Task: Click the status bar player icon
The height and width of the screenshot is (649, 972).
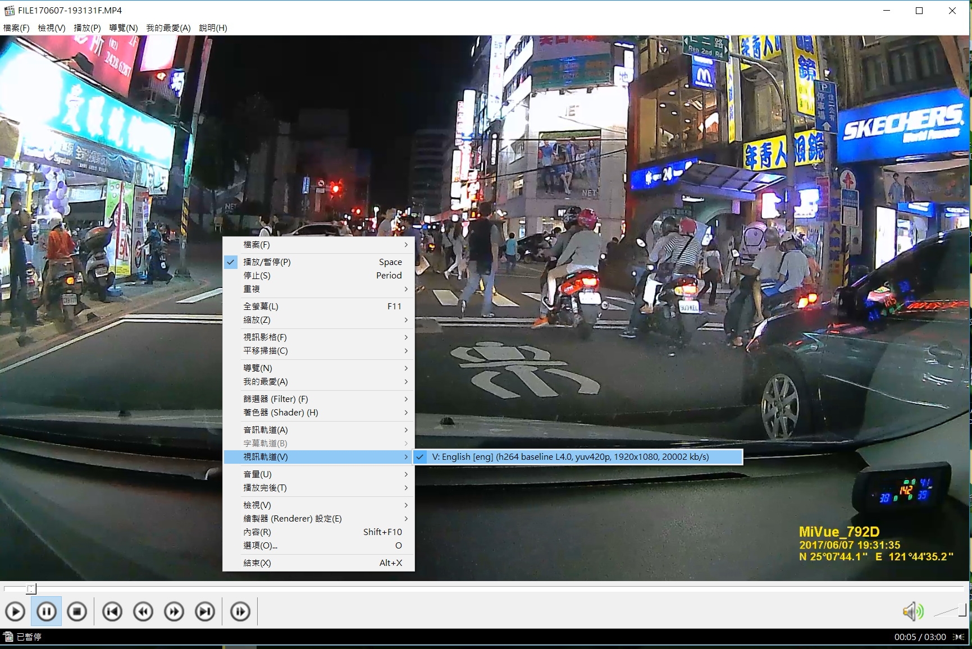Action: pyautogui.click(x=8, y=637)
